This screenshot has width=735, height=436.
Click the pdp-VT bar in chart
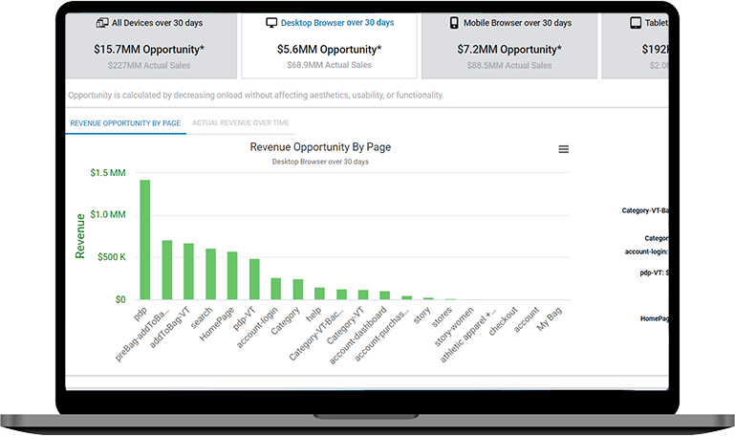pyautogui.click(x=254, y=279)
